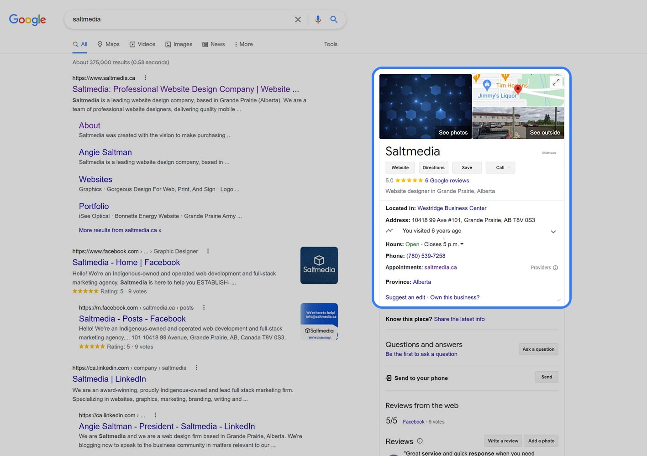Open the Angie Saltman sitelink
This screenshot has width=647, height=456.
coord(105,152)
